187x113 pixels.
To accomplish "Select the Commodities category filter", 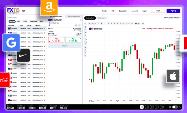I will tap(33, 21).
